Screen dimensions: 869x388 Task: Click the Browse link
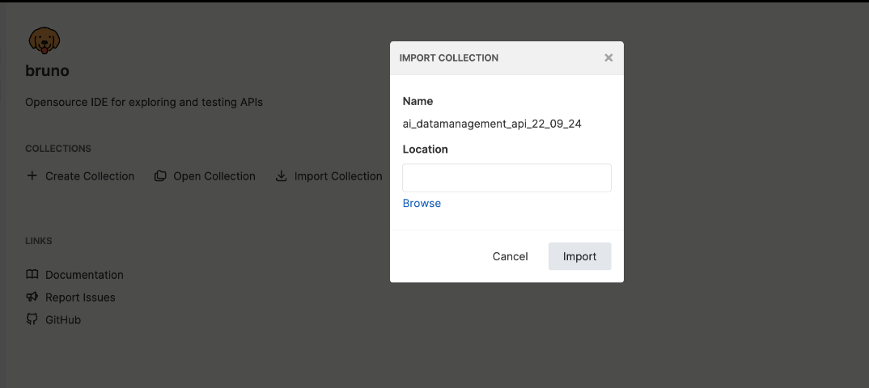[422, 203]
